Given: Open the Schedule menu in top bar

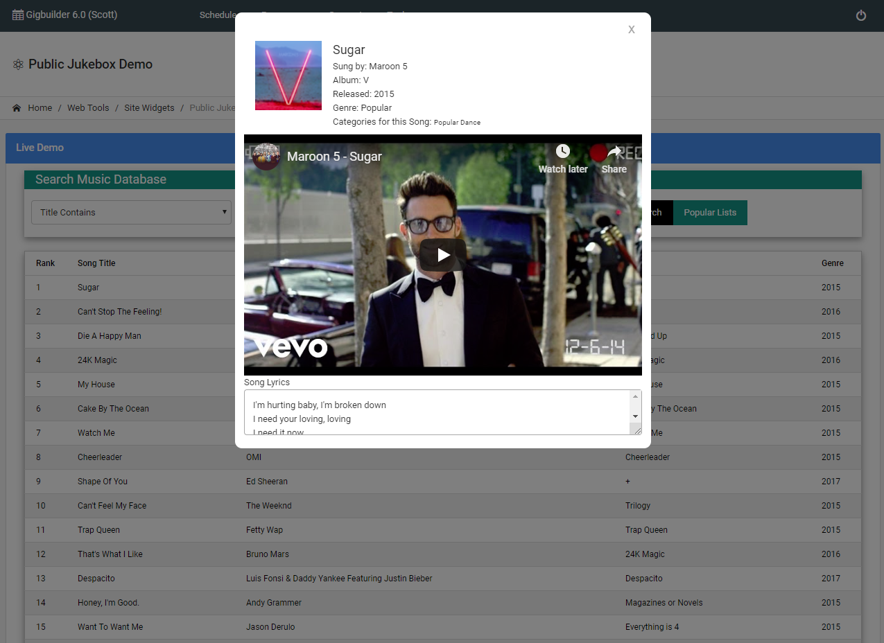Looking at the screenshot, I should (x=217, y=15).
